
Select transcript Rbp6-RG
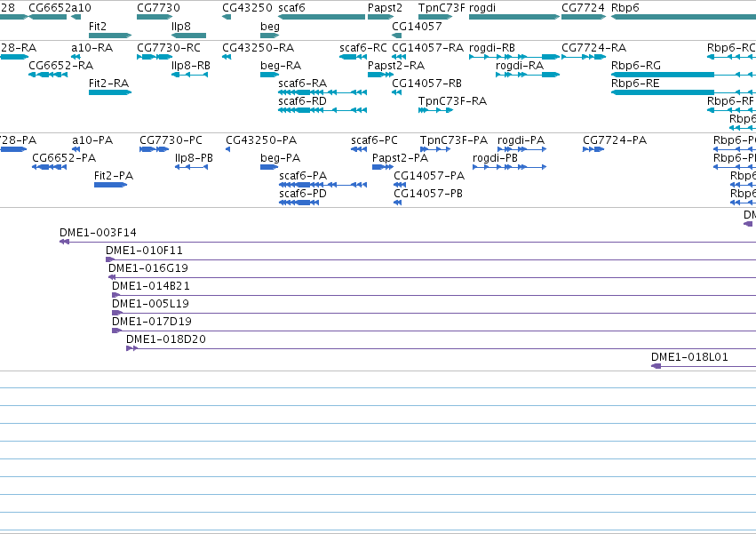[683, 75]
